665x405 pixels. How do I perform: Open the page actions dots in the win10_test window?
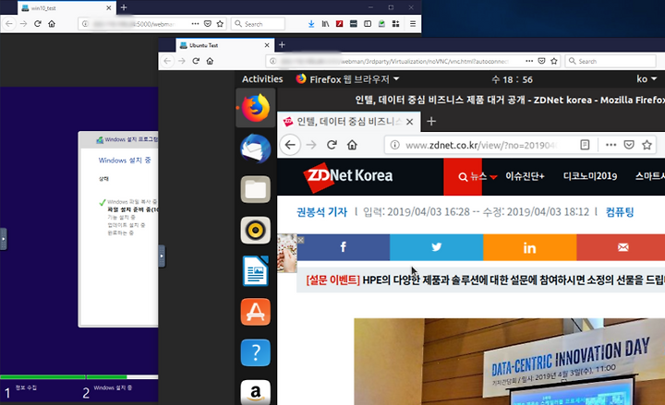[195, 24]
